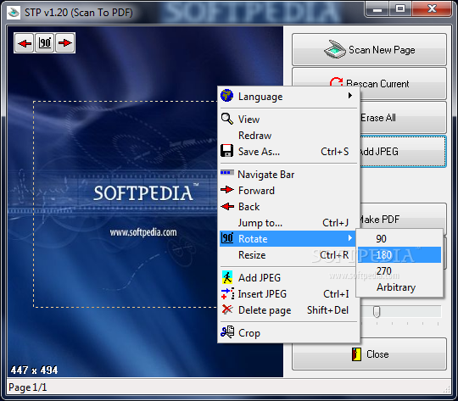Click the door icon on the Close button
The image size is (458, 401).
click(x=356, y=354)
